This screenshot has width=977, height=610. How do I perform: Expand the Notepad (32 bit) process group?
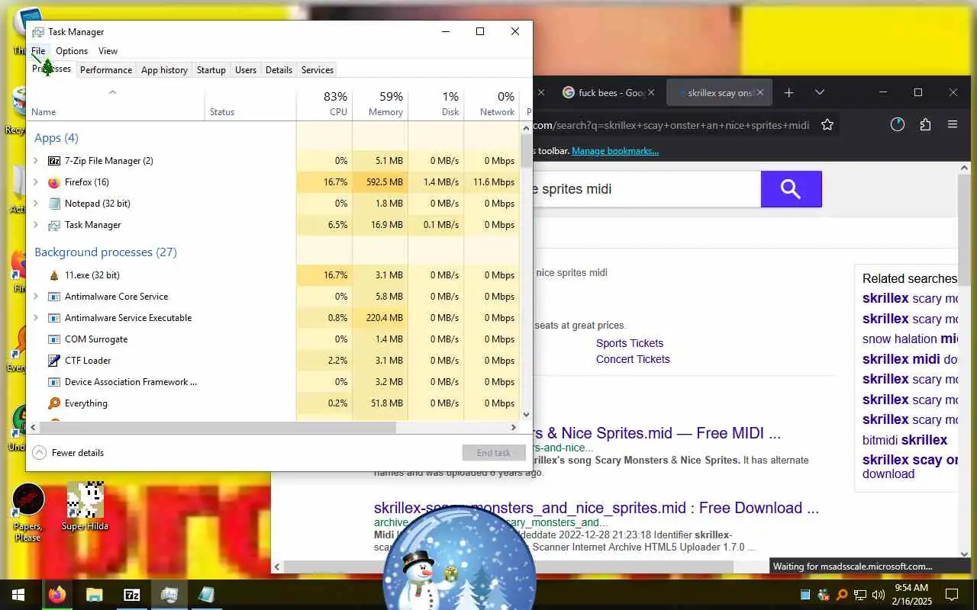click(x=36, y=204)
